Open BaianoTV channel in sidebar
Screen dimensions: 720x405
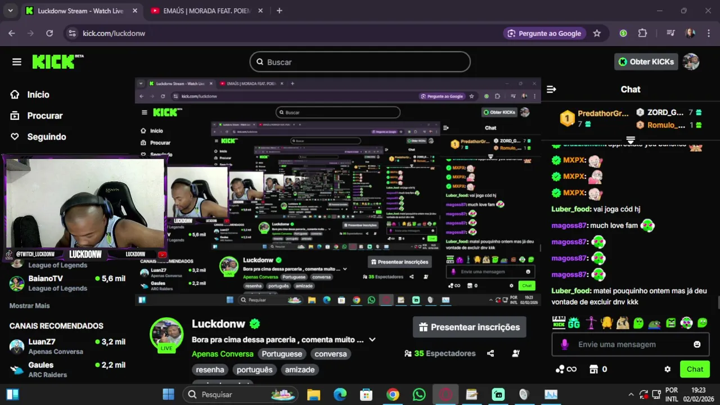pos(67,283)
